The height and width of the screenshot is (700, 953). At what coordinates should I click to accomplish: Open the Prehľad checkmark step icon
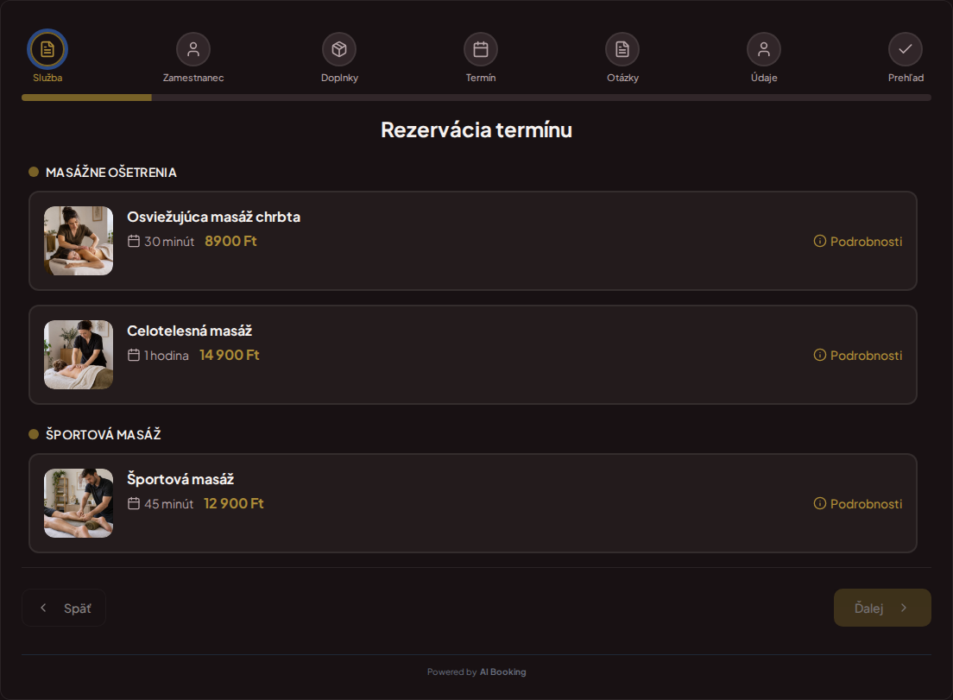(x=906, y=49)
